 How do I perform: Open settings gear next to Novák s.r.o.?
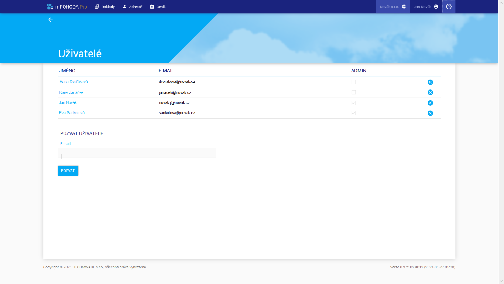[x=404, y=7]
